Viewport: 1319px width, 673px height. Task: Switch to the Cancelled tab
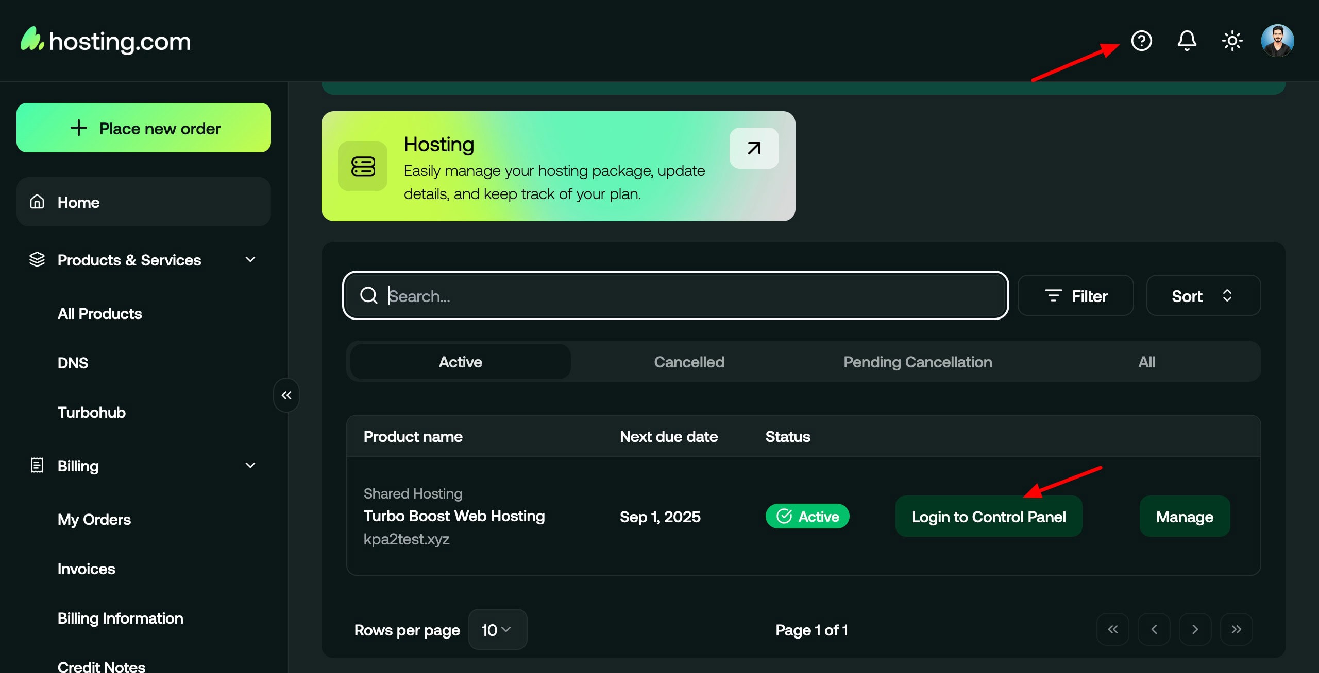tap(689, 362)
